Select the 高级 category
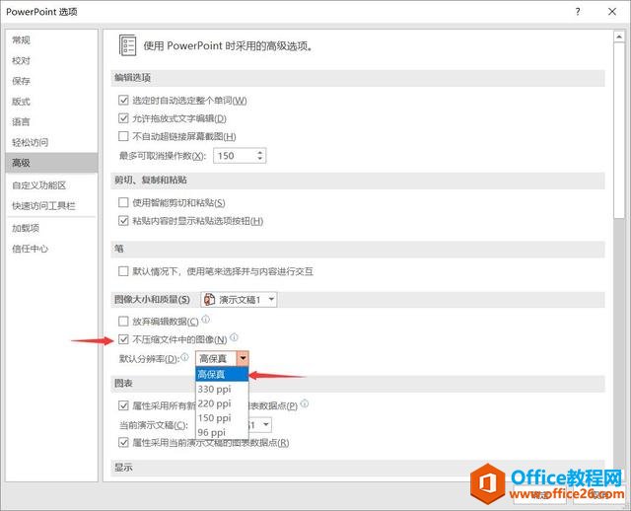Image resolution: width=631 pixels, height=511 pixels. pyautogui.click(x=51, y=163)
